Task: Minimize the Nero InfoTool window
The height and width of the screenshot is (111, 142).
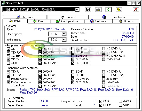Action: [x=129, y=3]
